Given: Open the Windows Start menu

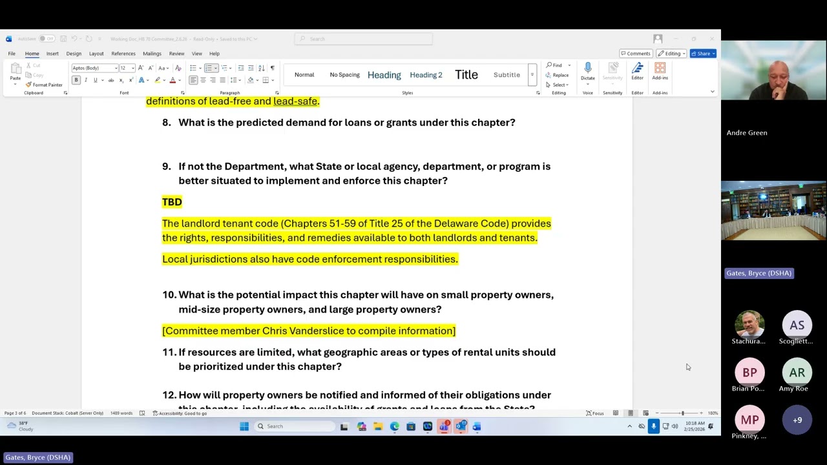Looking at the screenshot, I should [x=244, y=426].
